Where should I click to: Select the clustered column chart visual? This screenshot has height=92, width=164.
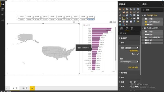tap(131, 9)
